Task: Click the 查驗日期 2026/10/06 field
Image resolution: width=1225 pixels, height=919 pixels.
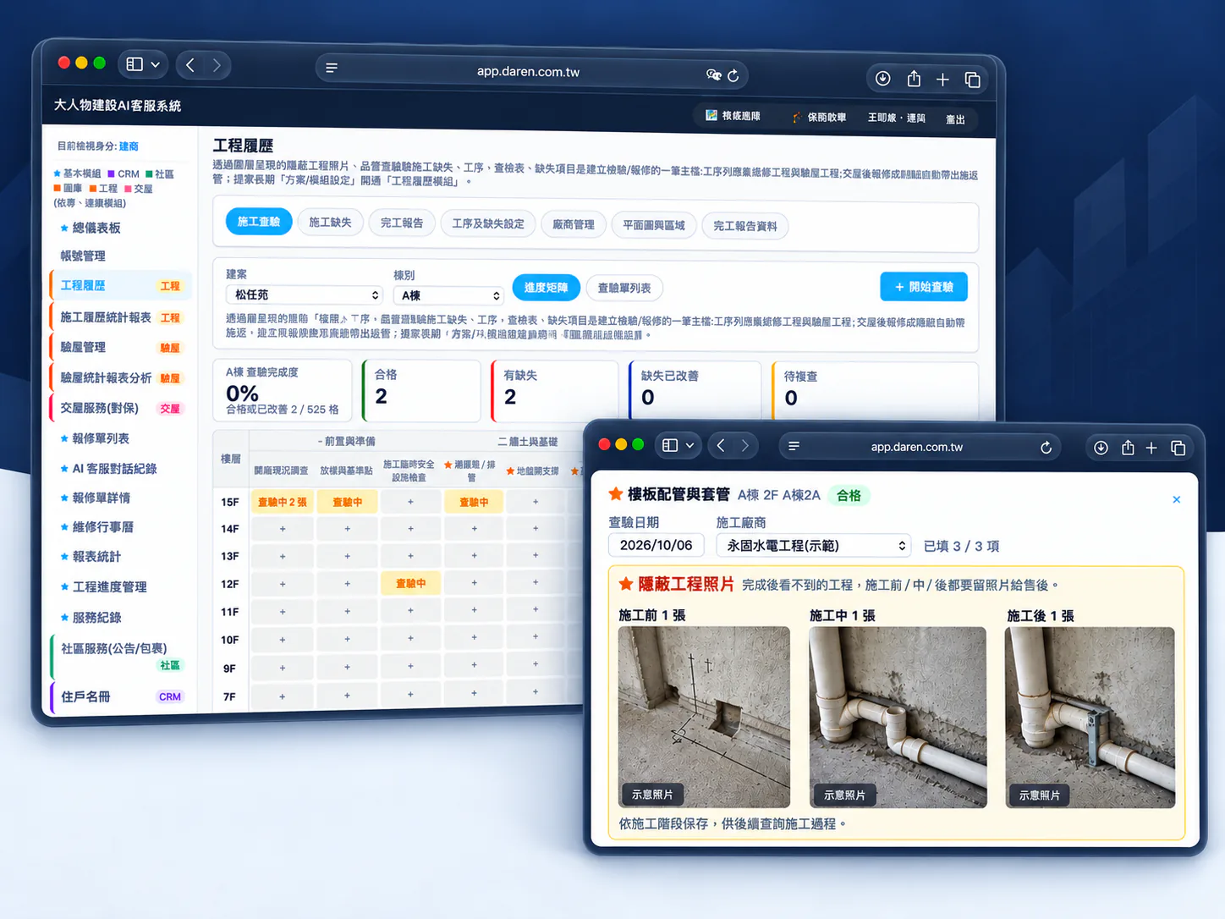Action: [656, 545]
